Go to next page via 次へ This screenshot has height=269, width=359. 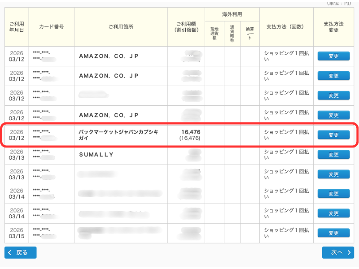tap(337, 252)
